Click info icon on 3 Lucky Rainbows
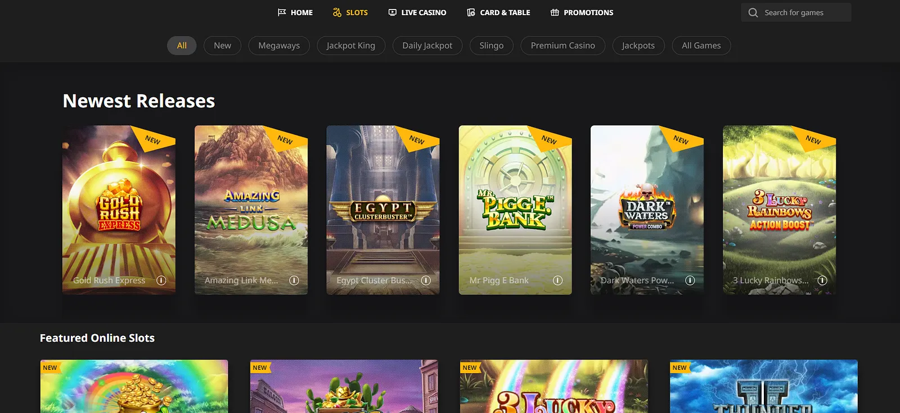Image resolution: width=900 pixels, height=413 pixels. pyautogui.click(x=822, y=280)
